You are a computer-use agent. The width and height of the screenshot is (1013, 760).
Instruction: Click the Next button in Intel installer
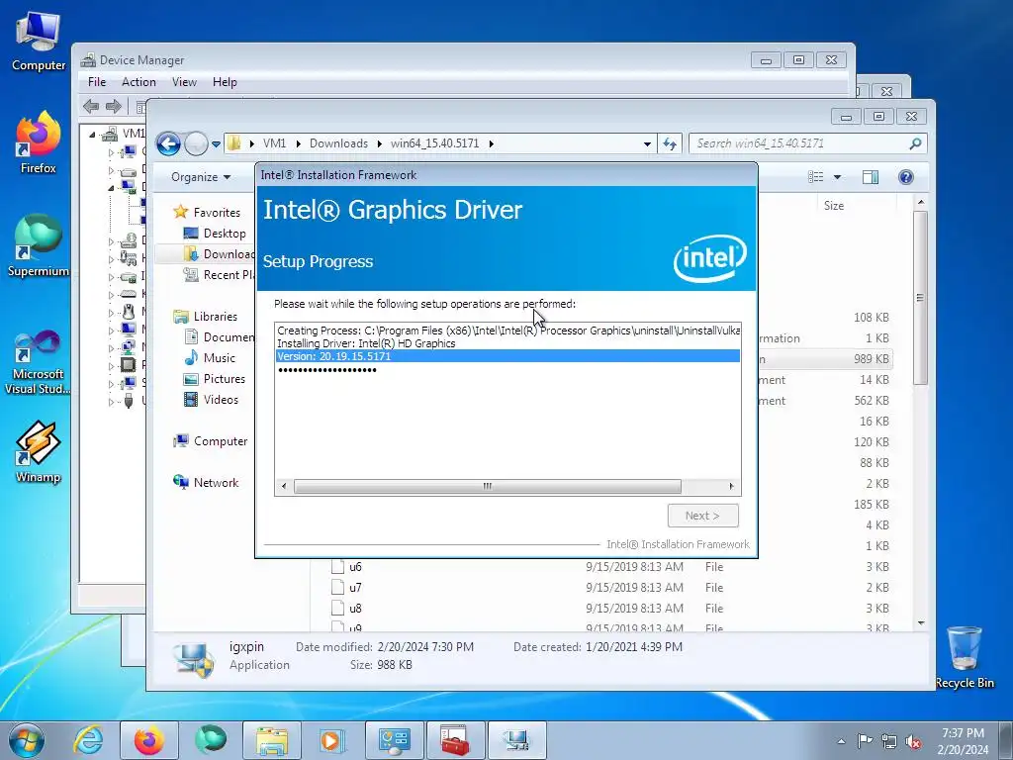[703, 516]
